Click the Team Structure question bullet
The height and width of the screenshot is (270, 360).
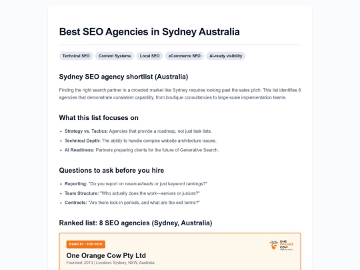(x=132, y=193)
